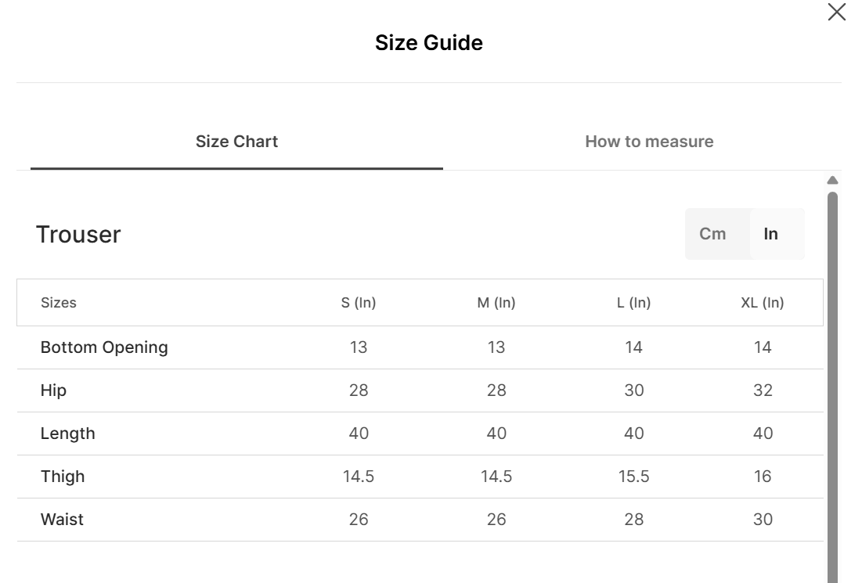Select the In unit toggle
The height and width of the screenshot is (583, 862).
771,234
